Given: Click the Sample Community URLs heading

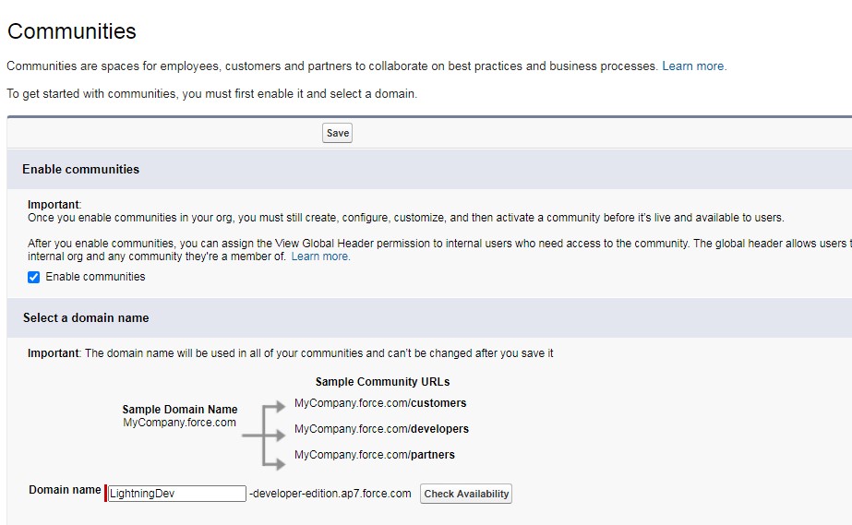Looking at the screenshot, I should click(x=382, y=381).
